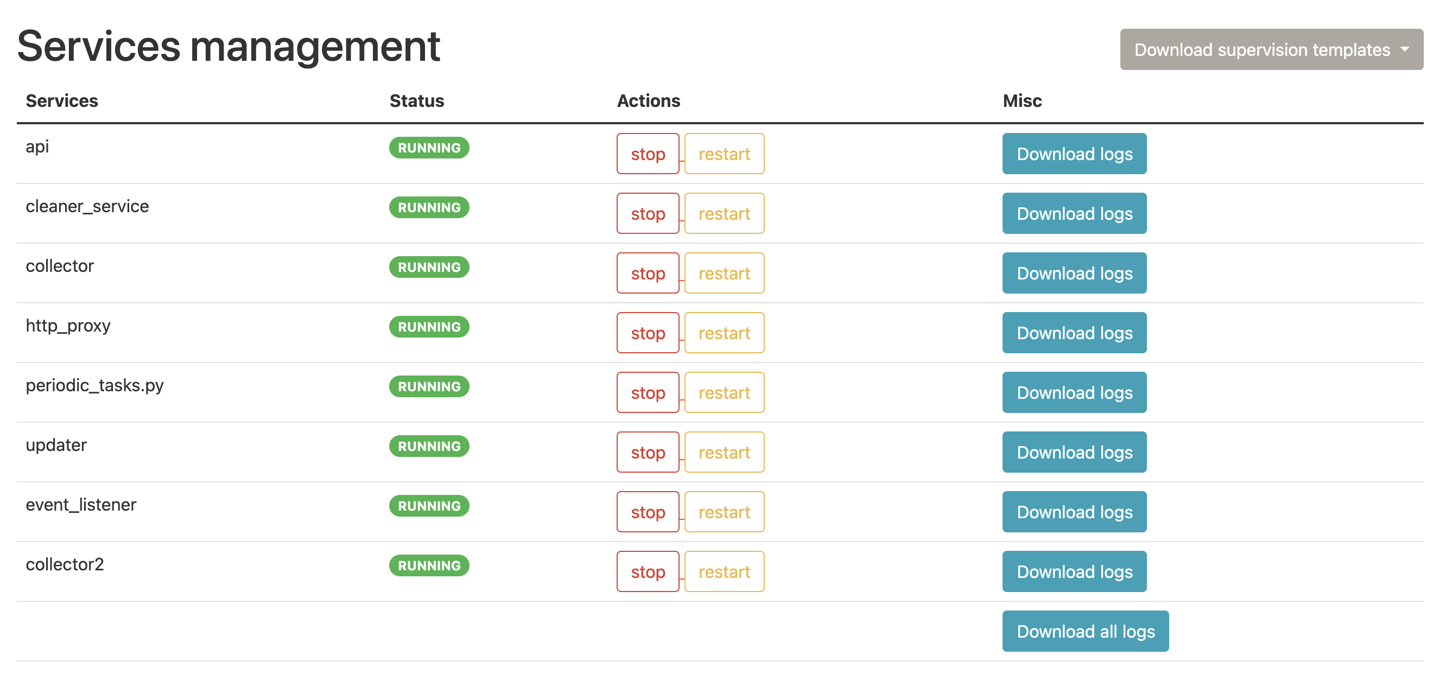Download logs for event_listener service

pos(1074,512)
